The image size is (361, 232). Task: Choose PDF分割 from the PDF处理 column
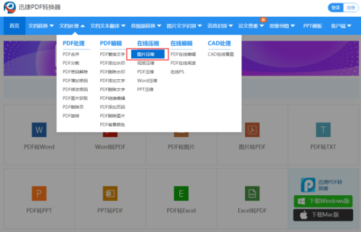pyautogui.click(x=71, y=63)
